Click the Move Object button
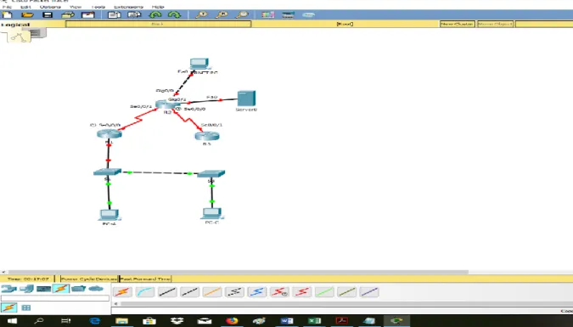 (495, 24)
